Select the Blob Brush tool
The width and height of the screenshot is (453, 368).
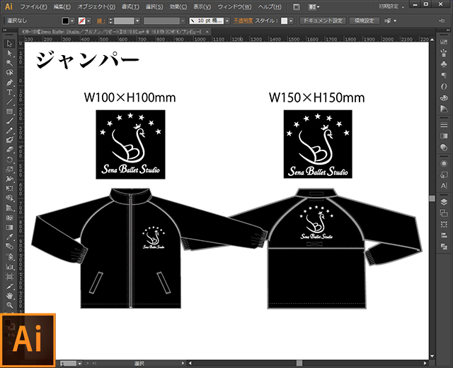[9, 141]
